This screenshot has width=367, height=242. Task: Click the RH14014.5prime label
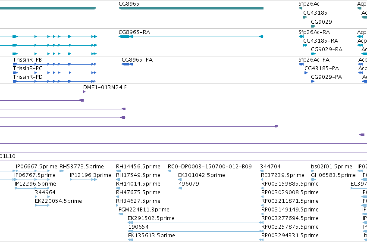138,184
